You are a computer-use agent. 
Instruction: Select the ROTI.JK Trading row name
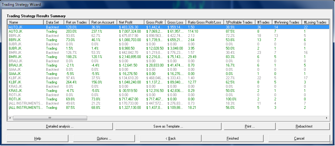15,99
